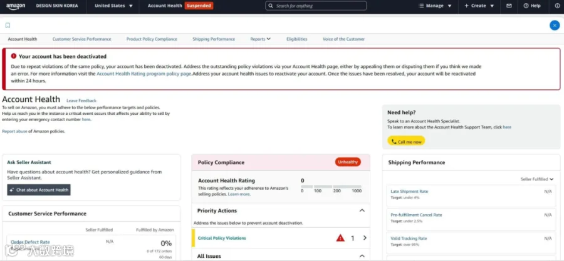Switch to Shipping Performance tab

[214, 39]
